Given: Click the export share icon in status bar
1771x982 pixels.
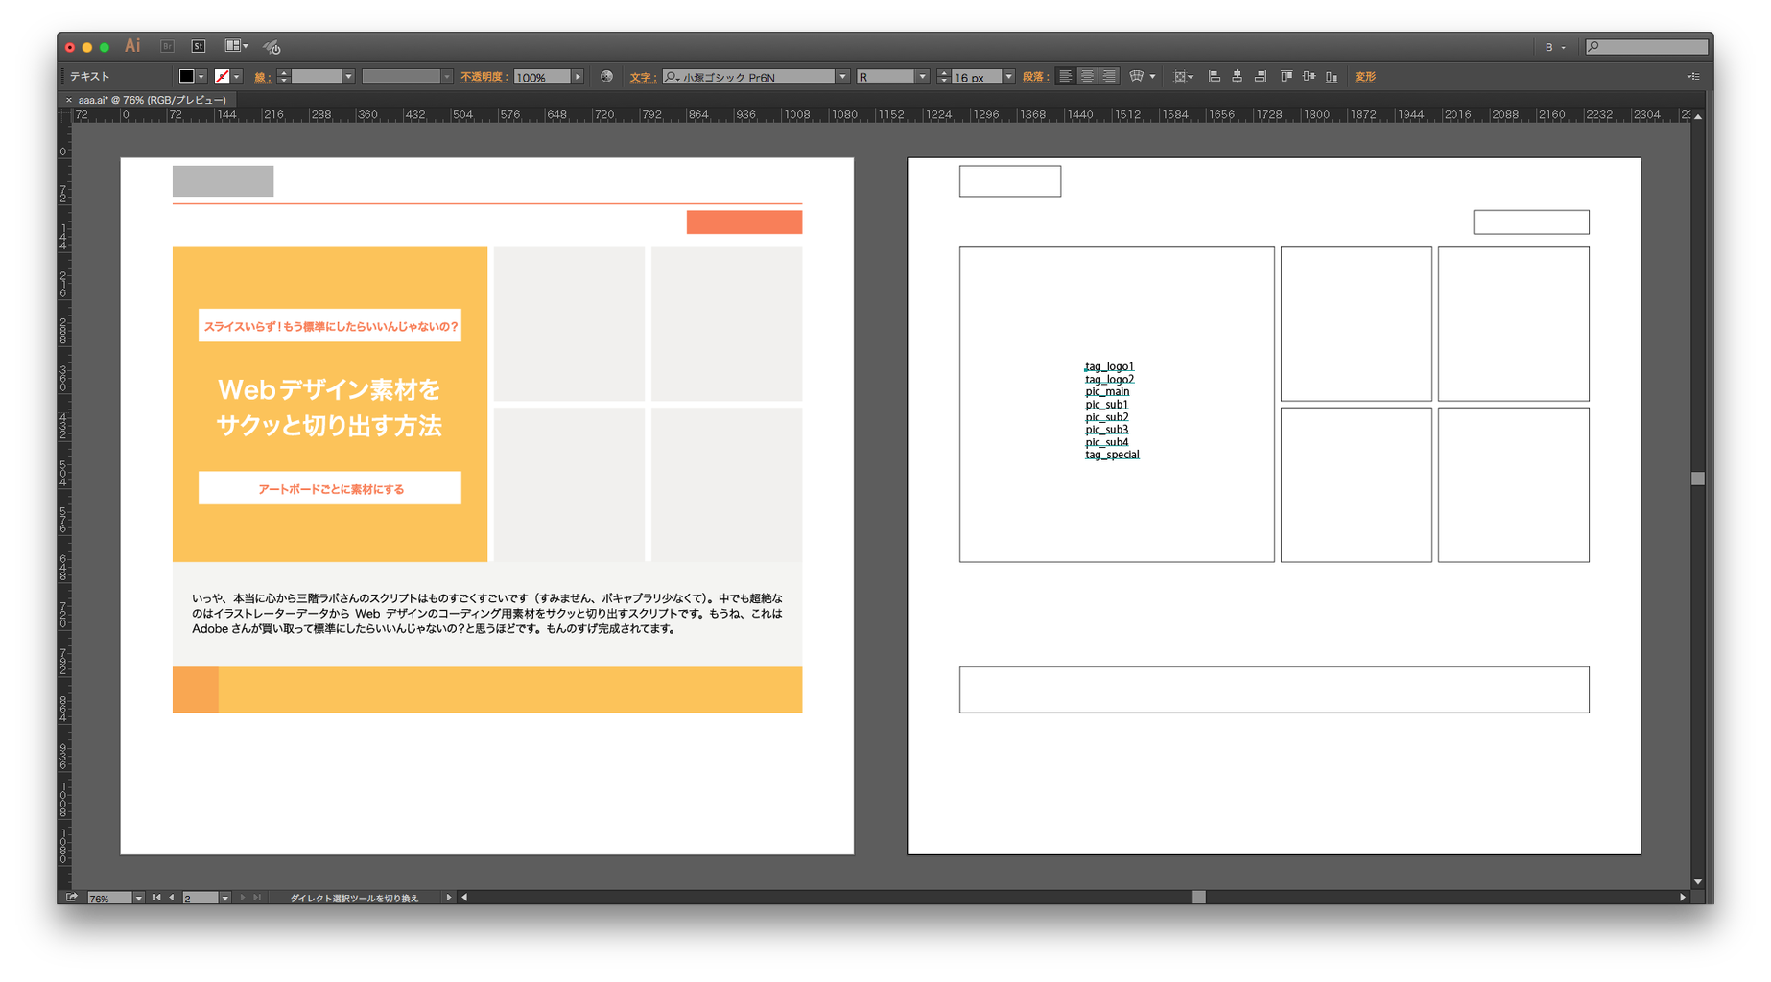Looking at the screenshot, I should [x=71, y=898].
